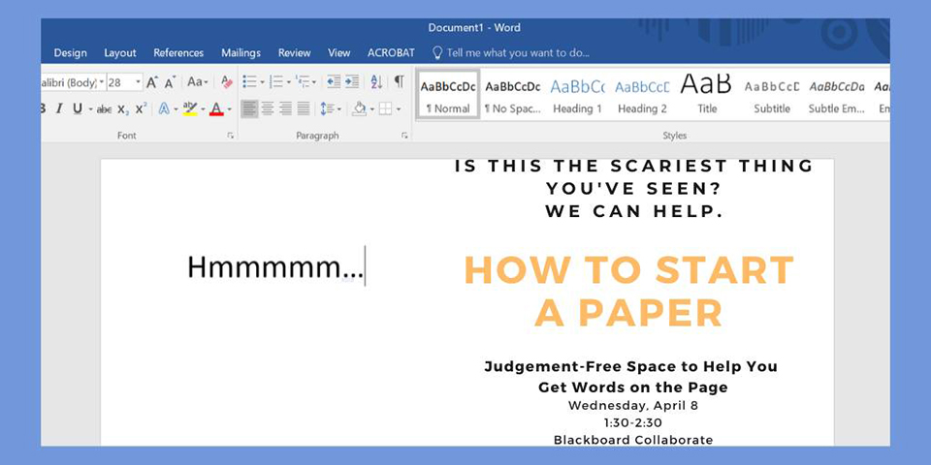Apply subscript formatting (X₂)

[123, 109]
